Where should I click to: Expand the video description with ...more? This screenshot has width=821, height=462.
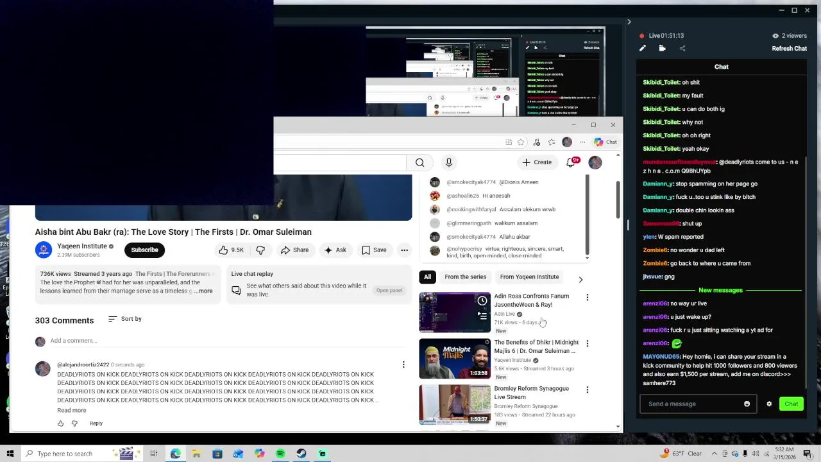[203, 291]
